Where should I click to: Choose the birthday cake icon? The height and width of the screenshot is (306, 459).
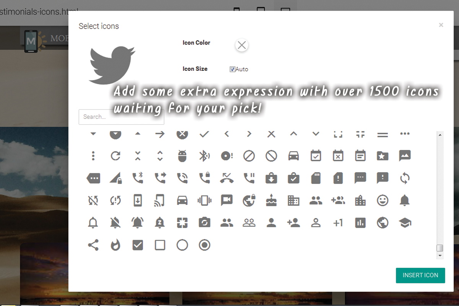pyautogui.click(x=271, y=200)
